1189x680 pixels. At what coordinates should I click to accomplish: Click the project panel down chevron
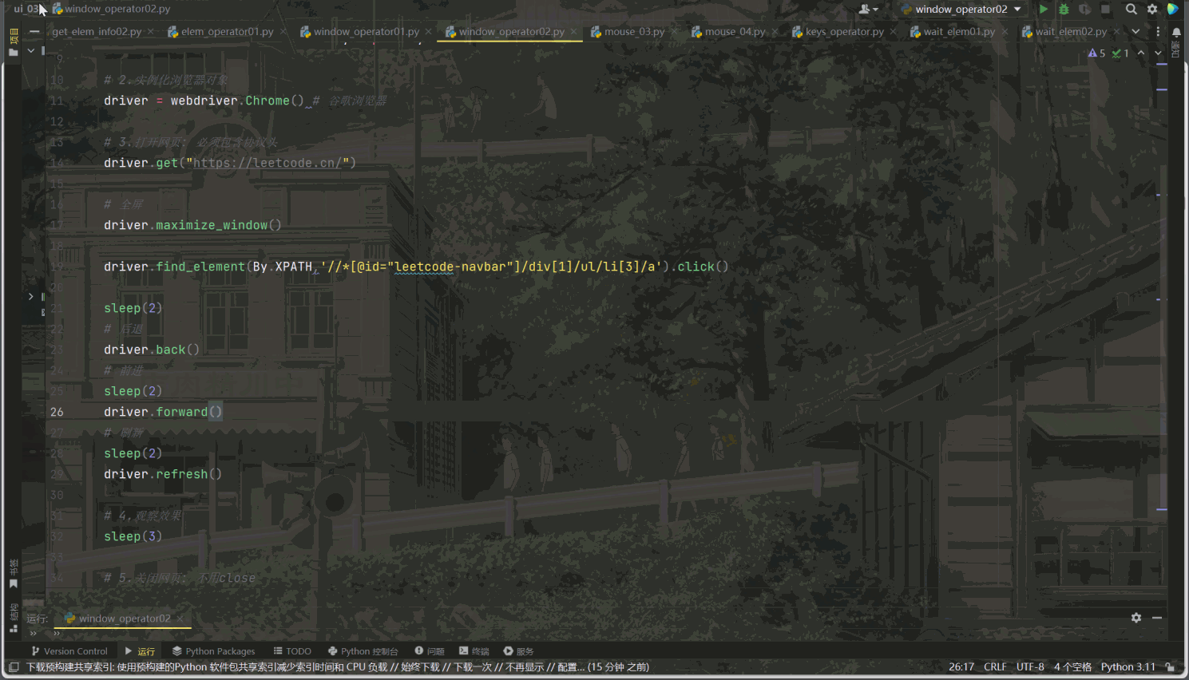pyautogui.click(x=31, y=50)
